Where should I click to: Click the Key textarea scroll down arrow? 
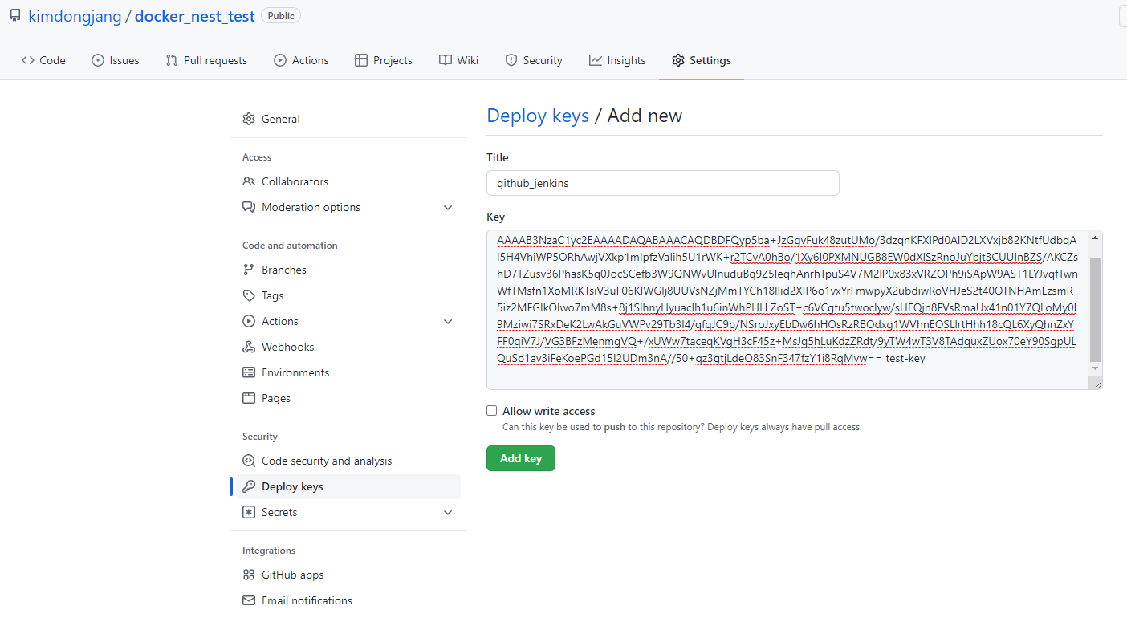pos(1096,368)
